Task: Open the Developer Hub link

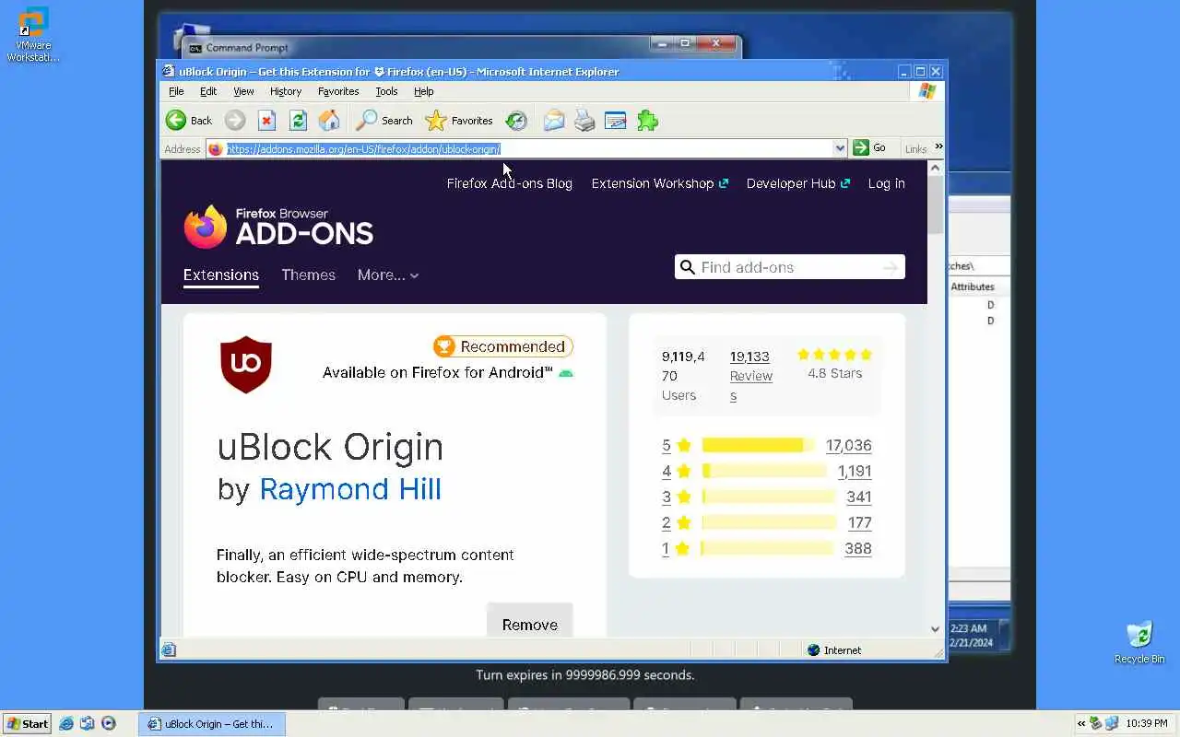Action: tap(797, 183)
